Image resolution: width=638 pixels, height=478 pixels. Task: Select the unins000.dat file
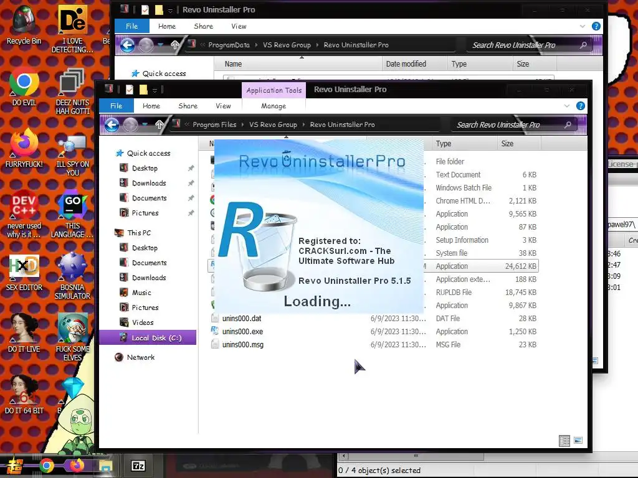pyautogui.click(x=242, y=319)
